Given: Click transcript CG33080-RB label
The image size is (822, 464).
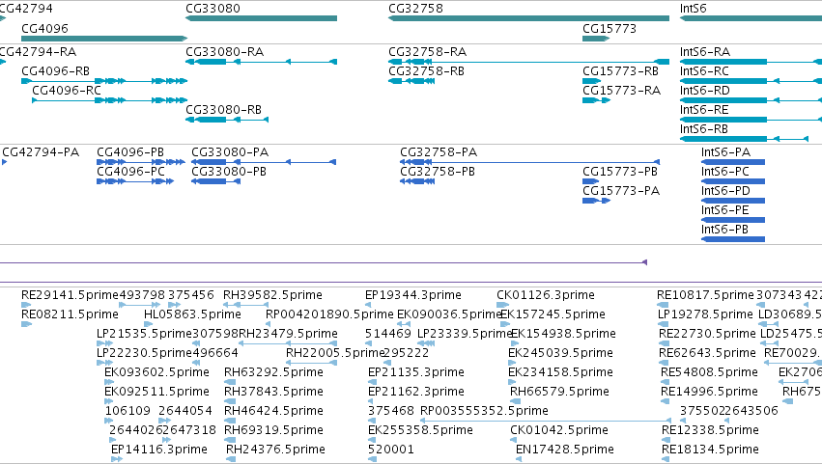Looking at the screenshot, I should point(223,109).
